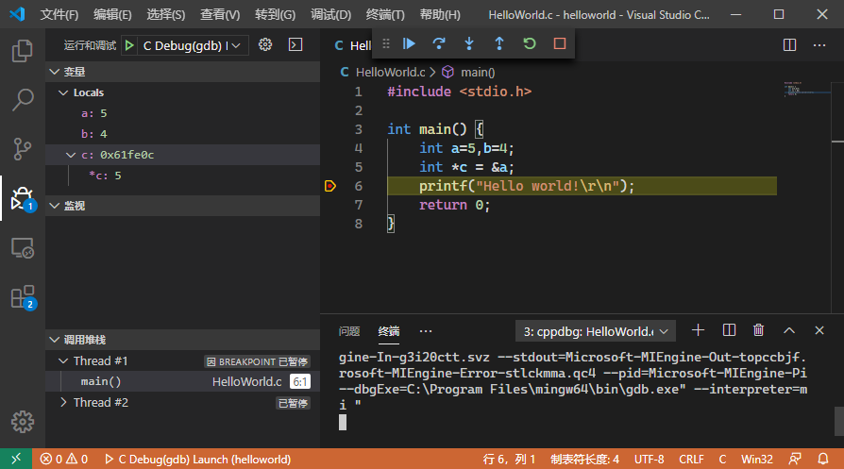Screen dimensions: 844x469
Task: Open launch.json via gear icon
Action: click(265, 44)
